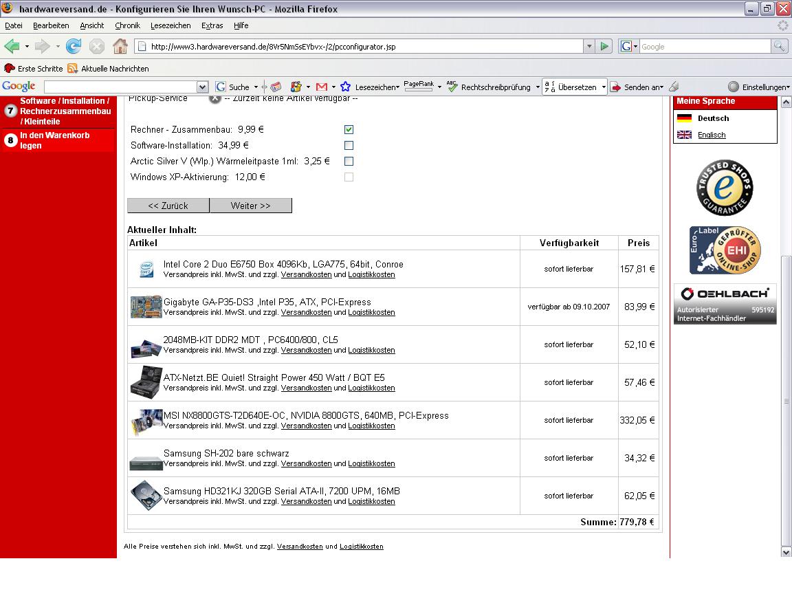792x594 pixels.
Task: Click the EHI Geprüfter Online-Shop badge
Action: coord(725,250)
